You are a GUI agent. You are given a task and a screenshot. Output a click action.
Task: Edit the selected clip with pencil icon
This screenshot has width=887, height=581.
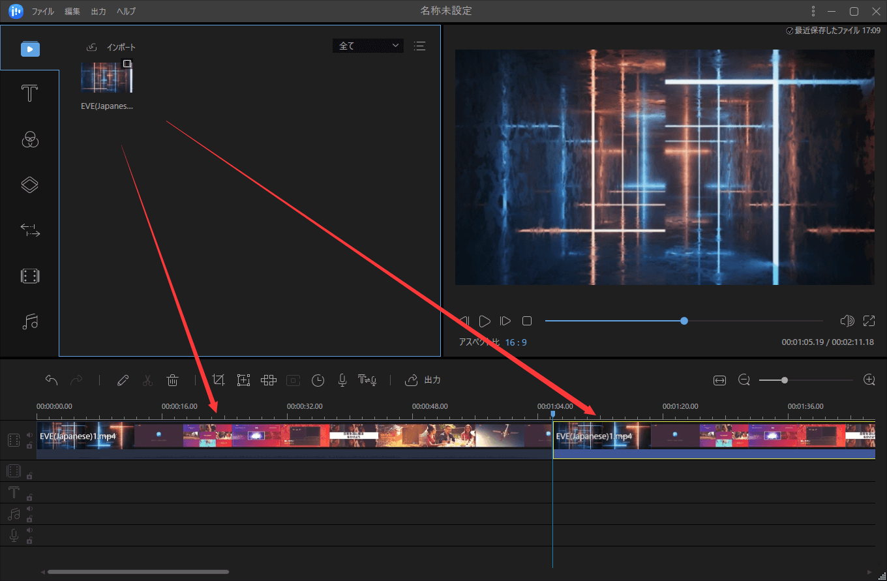(123, 380)
